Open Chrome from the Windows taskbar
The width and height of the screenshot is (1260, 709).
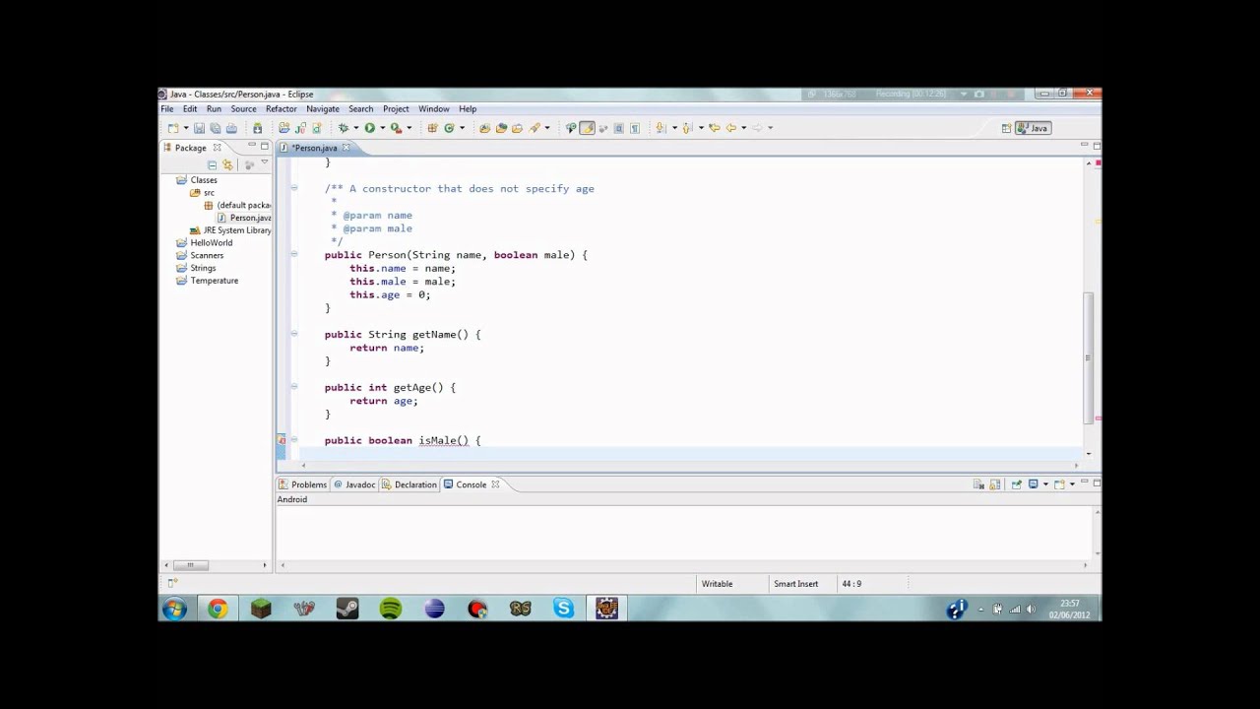coord(218,610)
